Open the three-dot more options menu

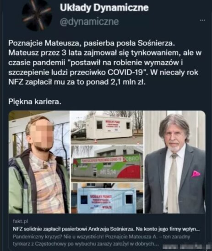click(x=202, y=20)
